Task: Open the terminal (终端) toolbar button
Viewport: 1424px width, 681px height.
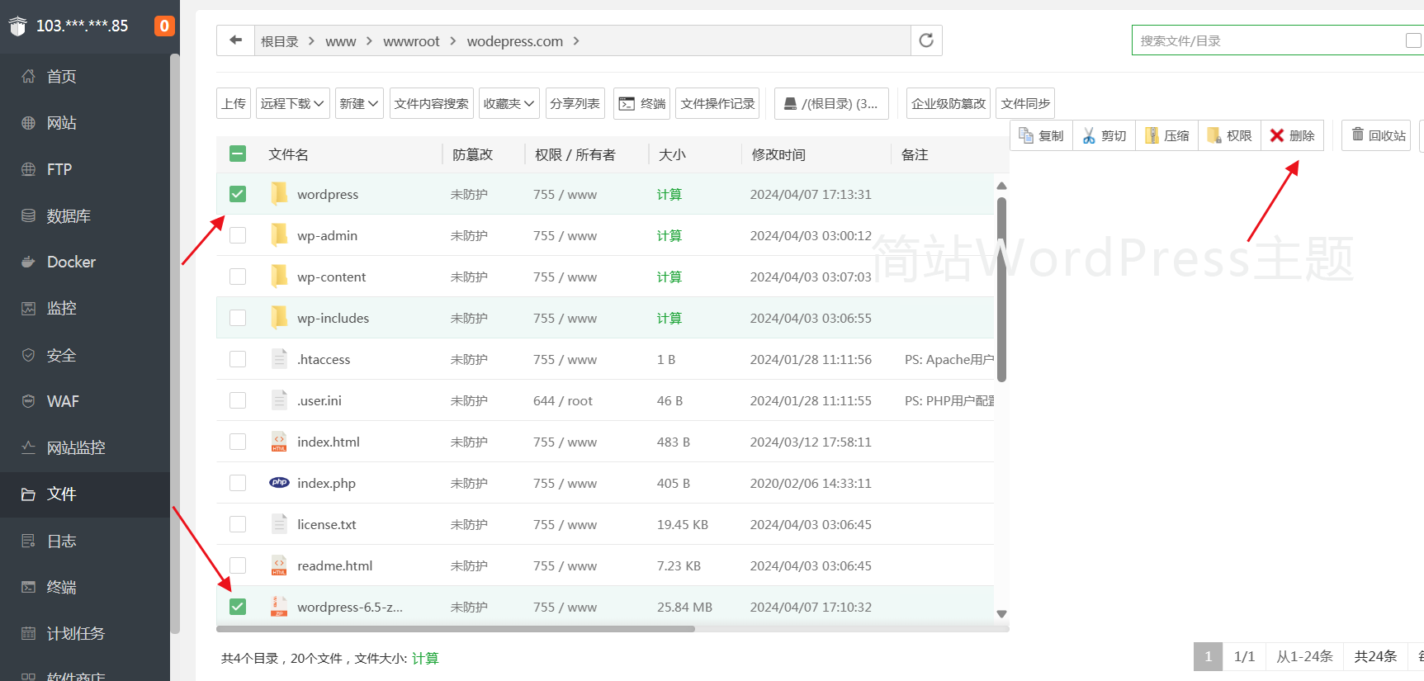Action: (642, 103)
